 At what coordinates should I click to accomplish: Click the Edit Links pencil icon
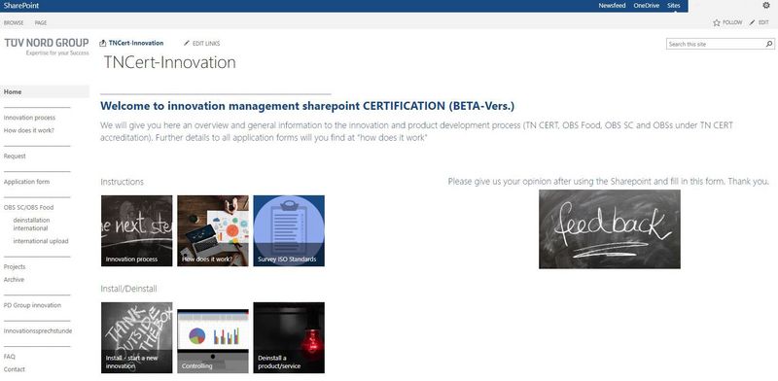click(187, 43)
